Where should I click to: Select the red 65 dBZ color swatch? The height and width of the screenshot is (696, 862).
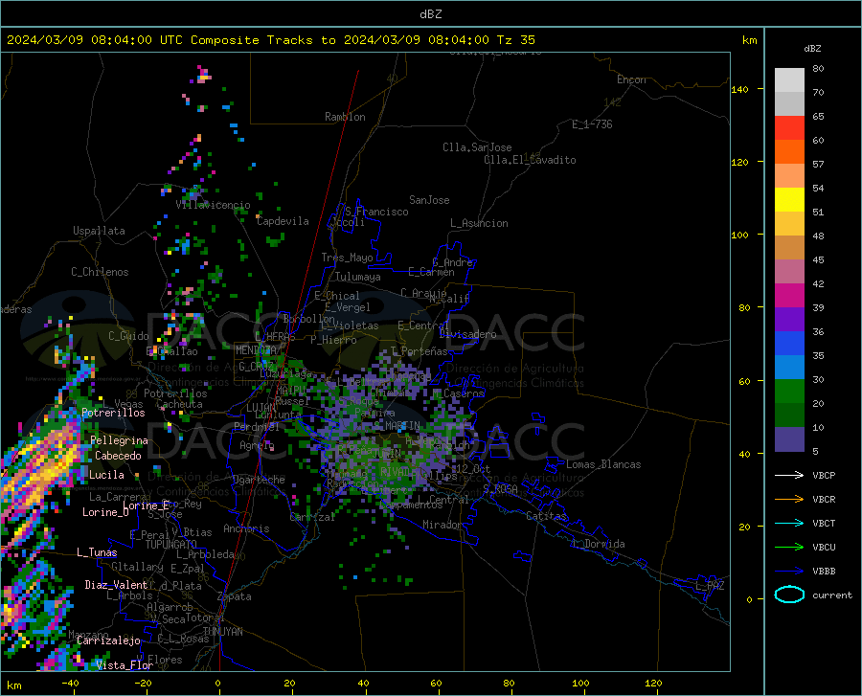click(x=789, y=128)
